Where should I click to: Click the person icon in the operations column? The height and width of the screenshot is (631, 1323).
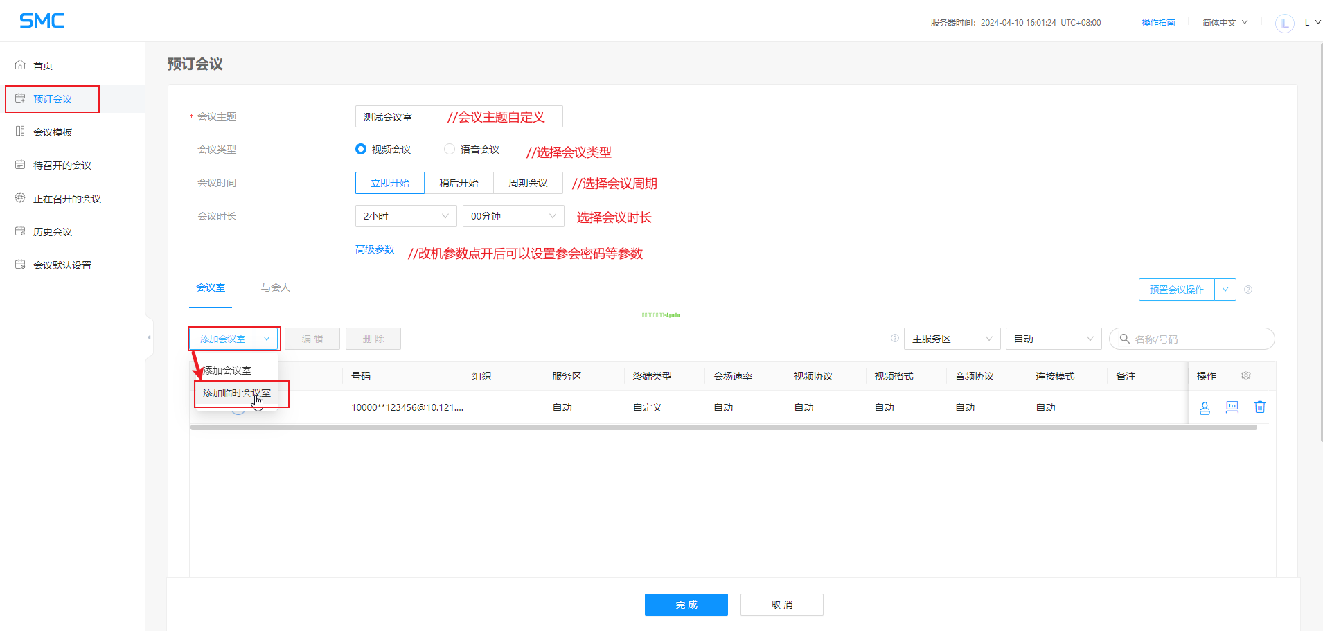tap(1205, 408)
